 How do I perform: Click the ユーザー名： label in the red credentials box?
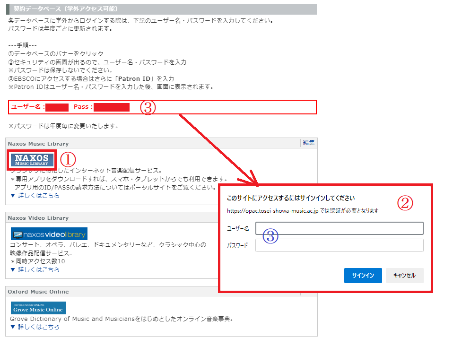(28, 107)
